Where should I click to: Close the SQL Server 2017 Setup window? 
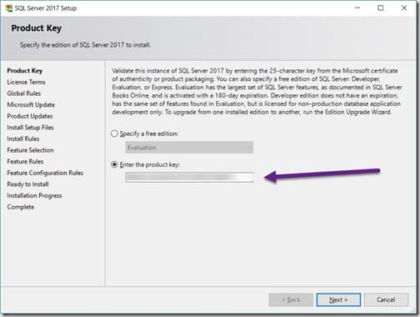click(404, 8)
